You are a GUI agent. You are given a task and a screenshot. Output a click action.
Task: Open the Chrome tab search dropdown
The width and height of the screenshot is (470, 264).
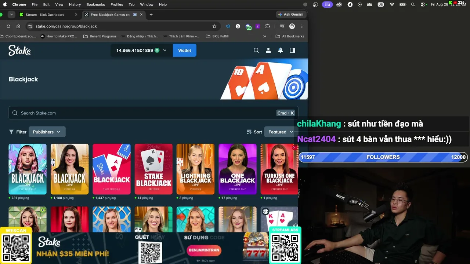[12, 15]
